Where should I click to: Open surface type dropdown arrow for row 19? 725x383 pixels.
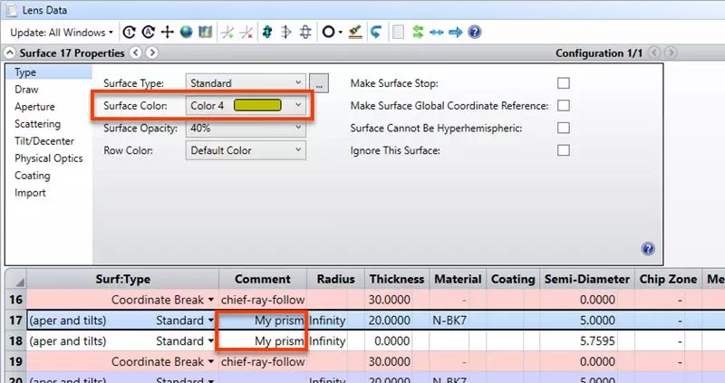pyautogui.click(x=211, y=362)
